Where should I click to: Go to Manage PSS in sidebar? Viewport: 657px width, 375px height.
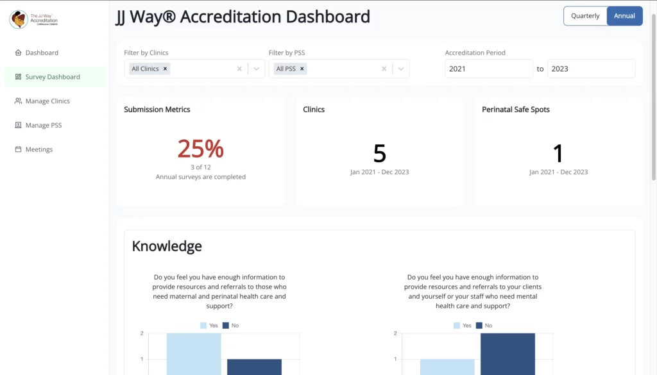pos(55,125)
